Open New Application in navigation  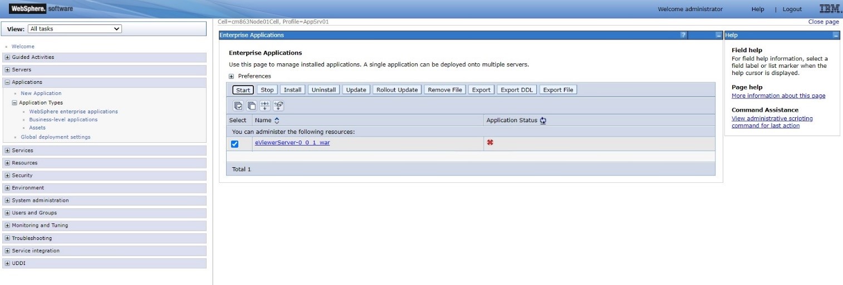(41, 93)
